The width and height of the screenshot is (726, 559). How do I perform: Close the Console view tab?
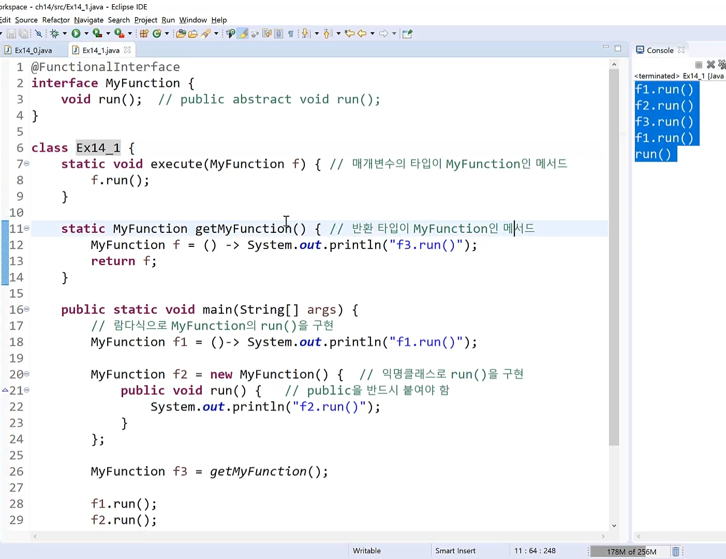681,50
